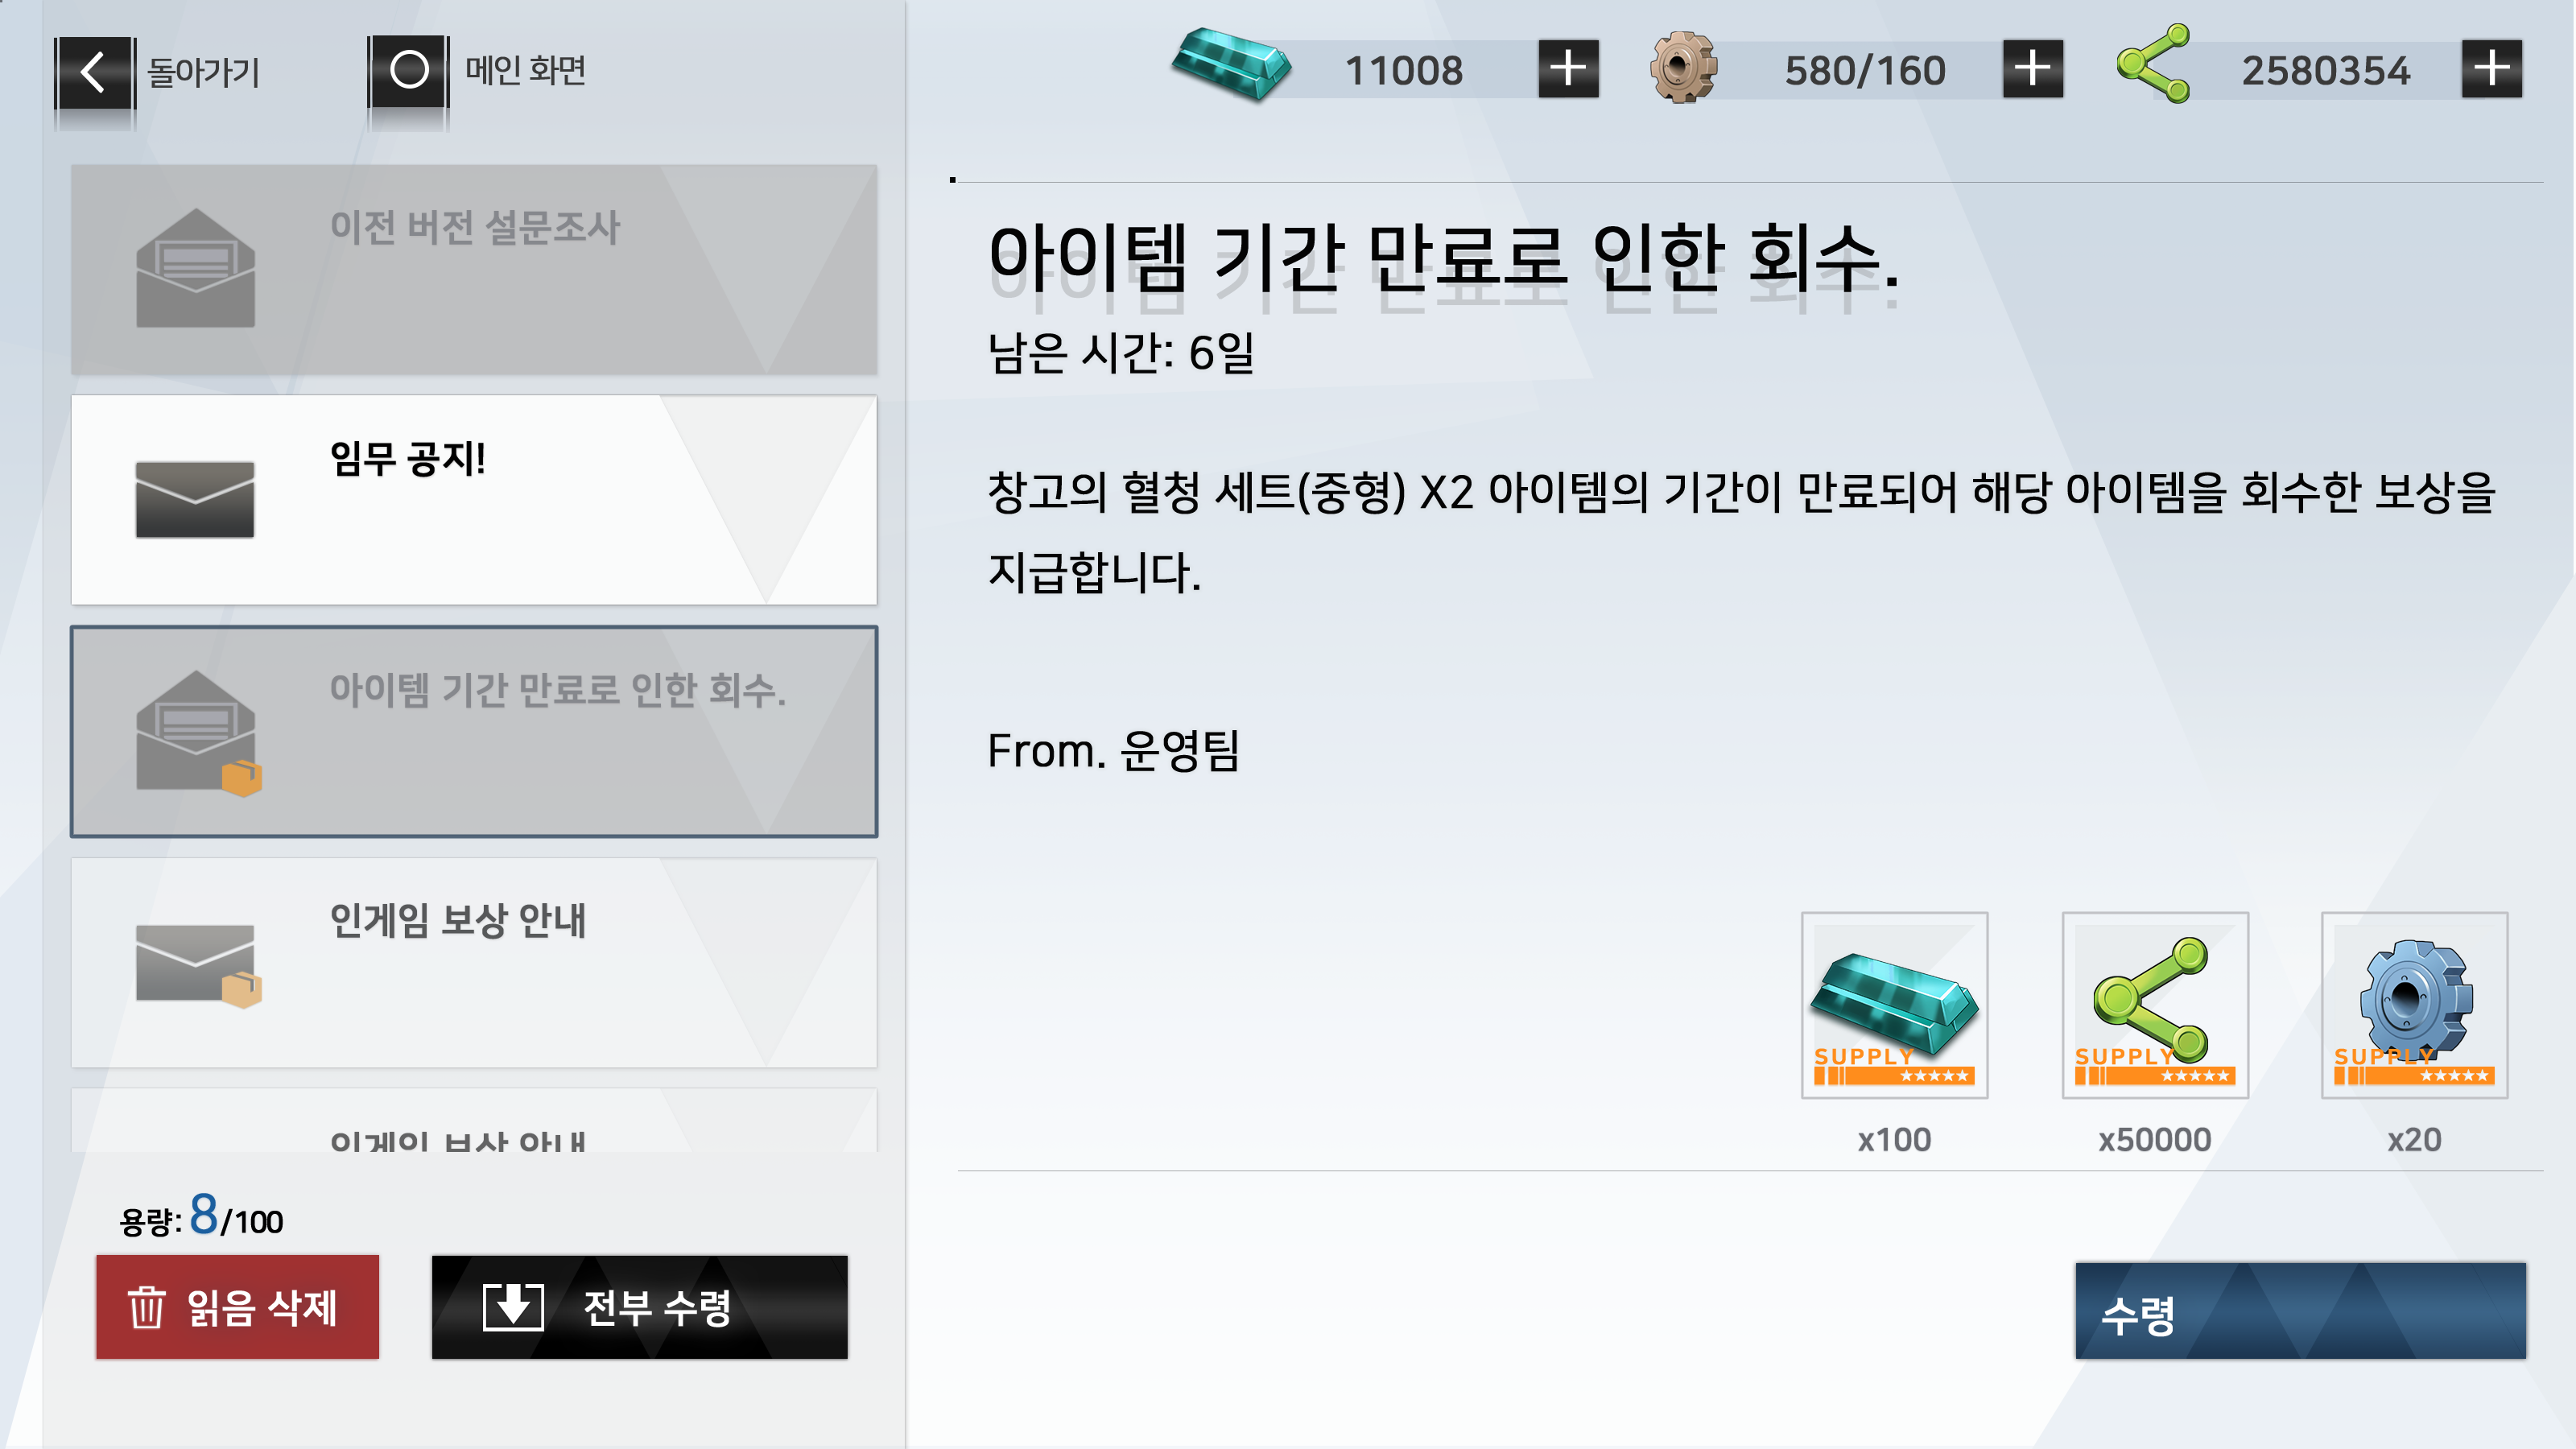This screenshot has width=2576, height=1449.
Task: Open the 인게임 보상 안내 mail
Action: [474, 962]
